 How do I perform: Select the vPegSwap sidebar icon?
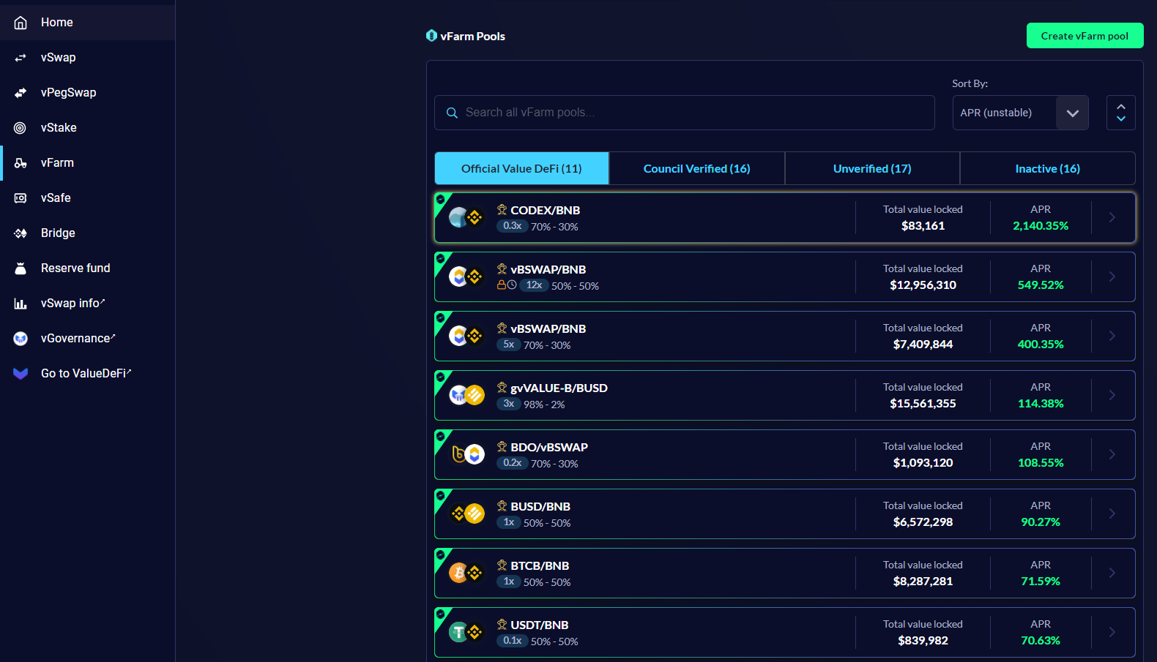pyautogui.click(x=21, y=93)
